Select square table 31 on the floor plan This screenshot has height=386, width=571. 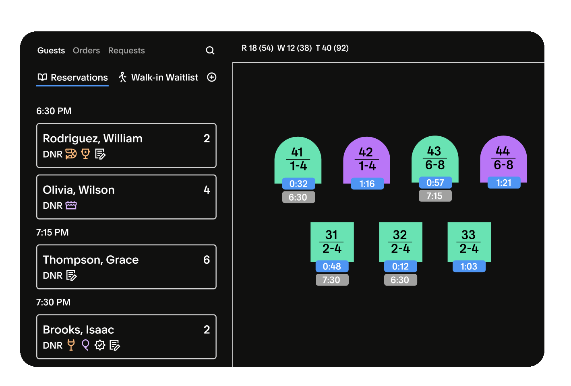[x=332, y=242]
